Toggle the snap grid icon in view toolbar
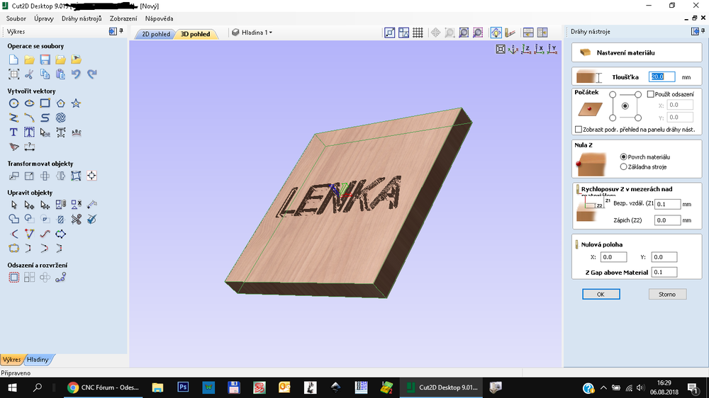This screenshot has width=709, height=398. [x=418, y=33]
